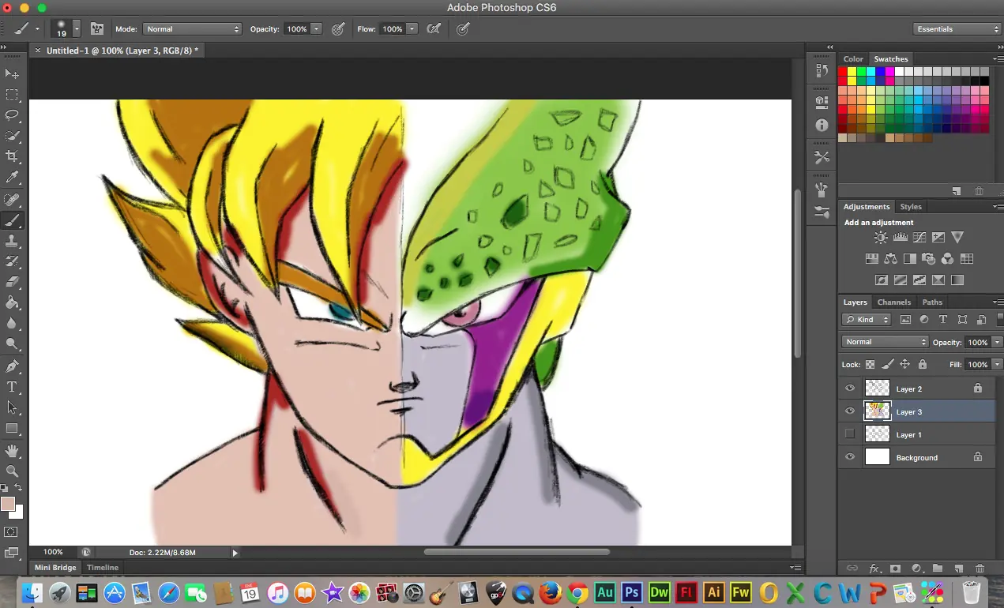
Task: Open the Mini Bridge tab
Action: 55,568
